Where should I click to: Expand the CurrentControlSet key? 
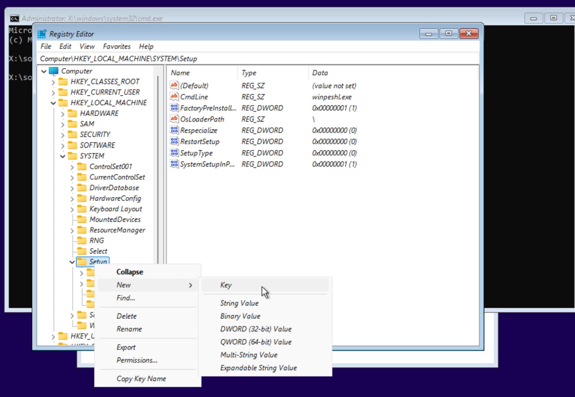[72, 177]
